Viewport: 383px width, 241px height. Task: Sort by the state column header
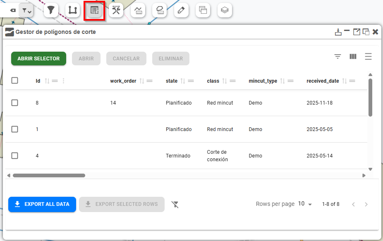pos(171,81)
